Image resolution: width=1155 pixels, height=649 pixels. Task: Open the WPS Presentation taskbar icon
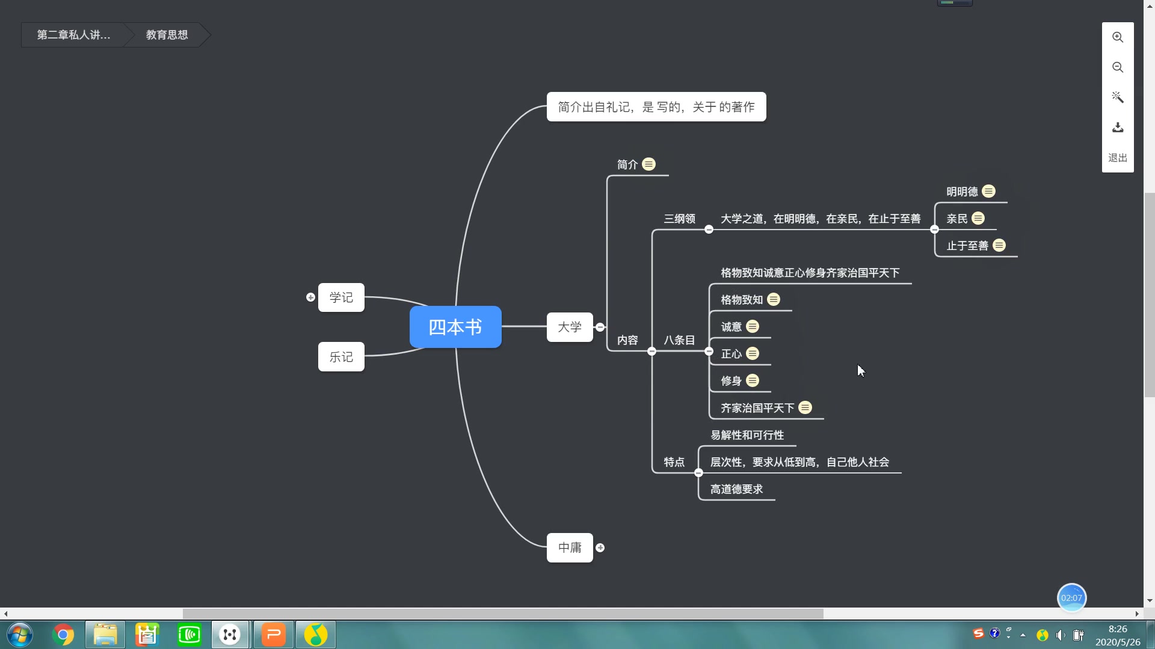[274, 635]
